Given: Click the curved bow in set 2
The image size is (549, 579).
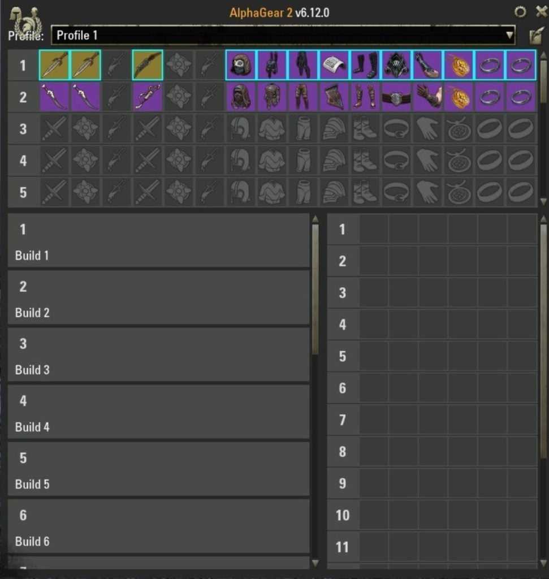Looking at the screenshot, I should (x=148, y=97).
